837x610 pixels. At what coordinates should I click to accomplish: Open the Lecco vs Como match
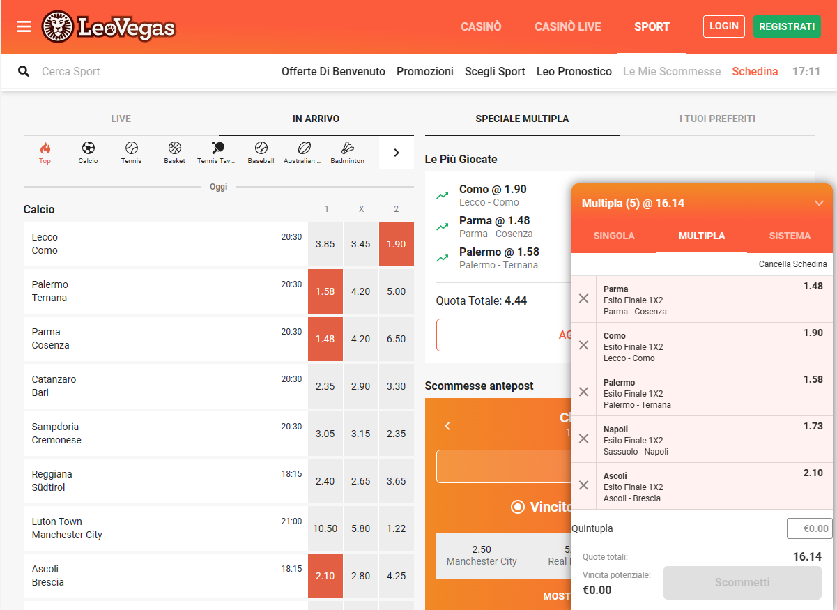166,244
